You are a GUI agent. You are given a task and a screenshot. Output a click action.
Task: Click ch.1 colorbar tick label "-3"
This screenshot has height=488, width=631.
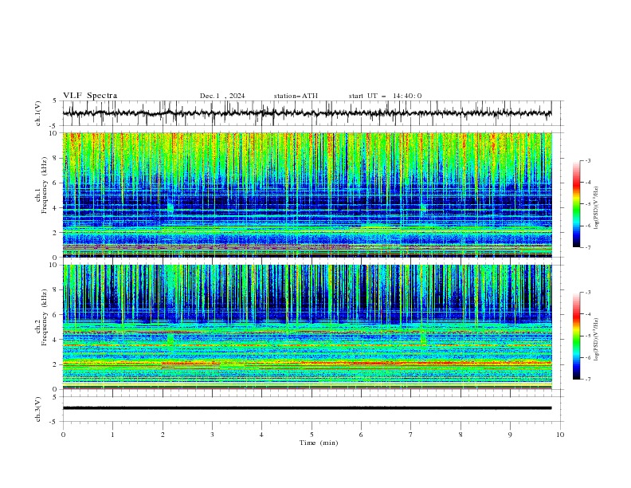pyautogui.click(x=588, y=160)
